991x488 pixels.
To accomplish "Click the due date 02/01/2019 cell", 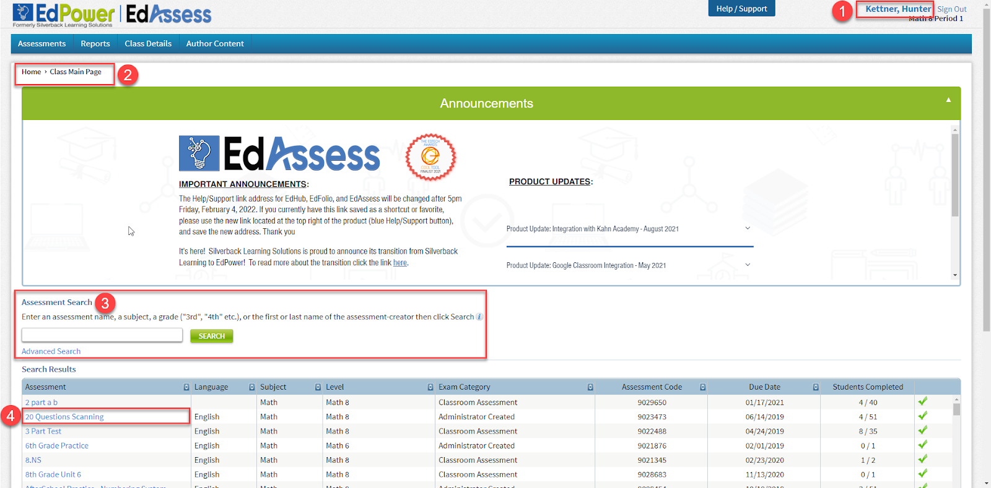I will (764, 445).
